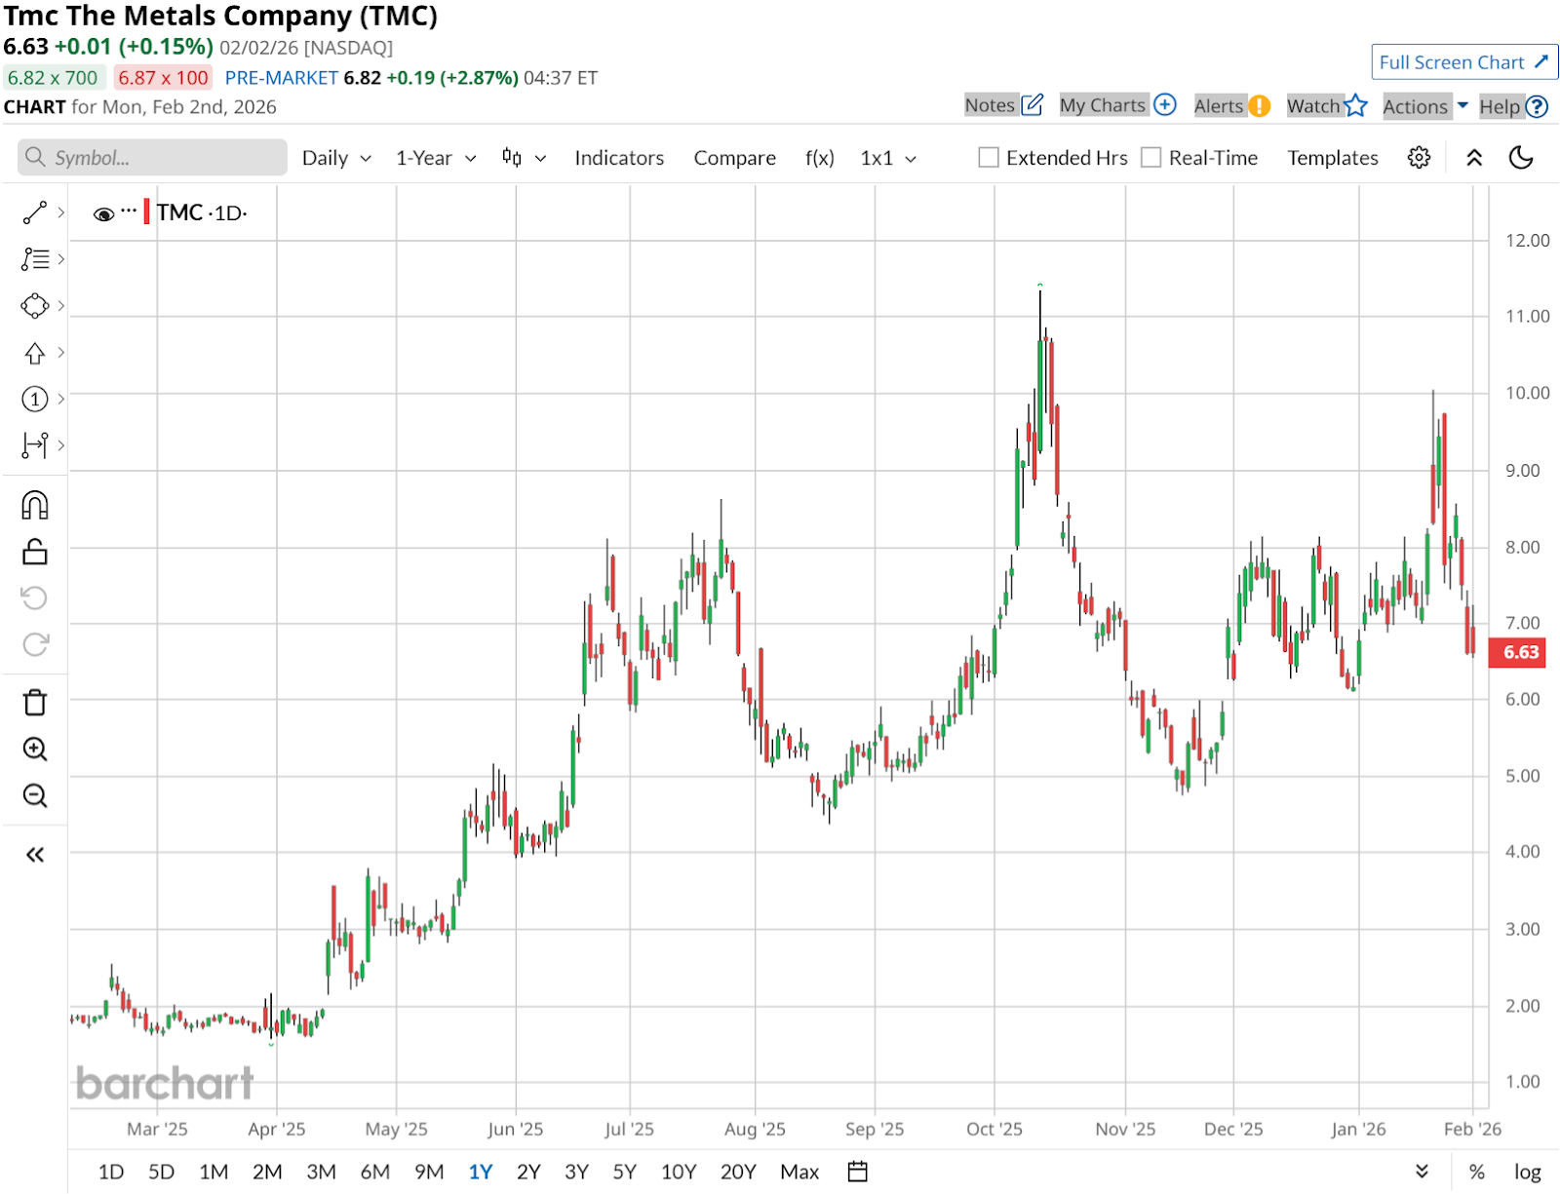Screen dimensions: 1560x1194
Task: Open the bar type selector
Action: tap(524, 158)
